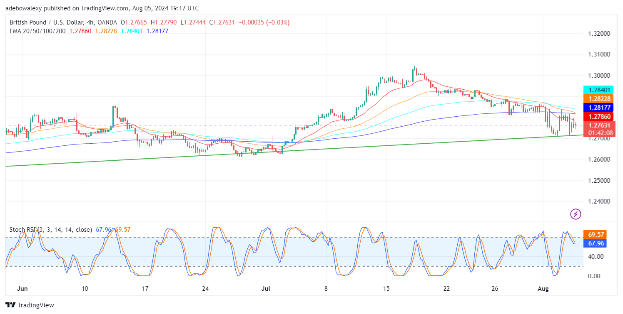Click the change value −0.00035 (−0.03%) in header

(264, 22)
